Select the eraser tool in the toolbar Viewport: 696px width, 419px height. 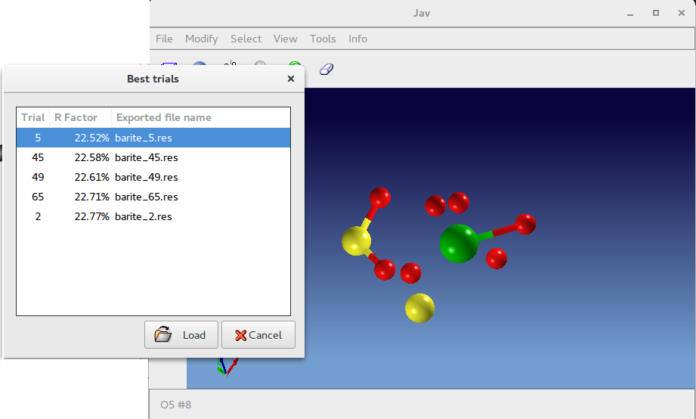tap(326, 70)
